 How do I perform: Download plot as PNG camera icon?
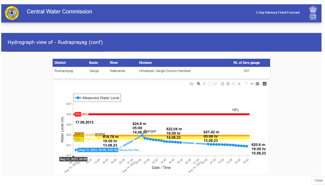click(191, 84)
